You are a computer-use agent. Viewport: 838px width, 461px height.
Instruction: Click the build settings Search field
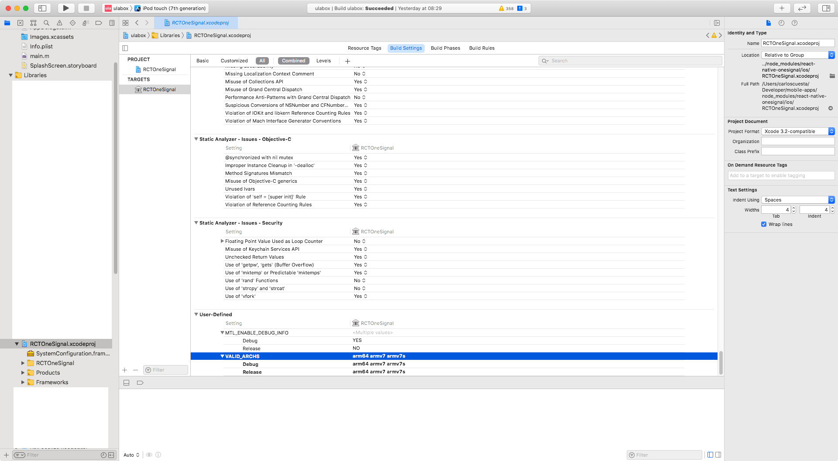630,61
